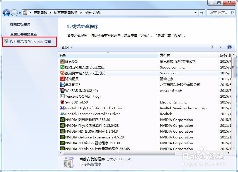
Task: Click the horizontal scrollbar right arrow
Action: (229, 153)
